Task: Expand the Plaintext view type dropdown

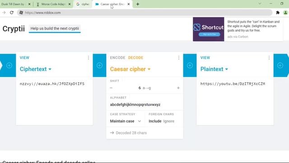Action: [x=214, y=69]
